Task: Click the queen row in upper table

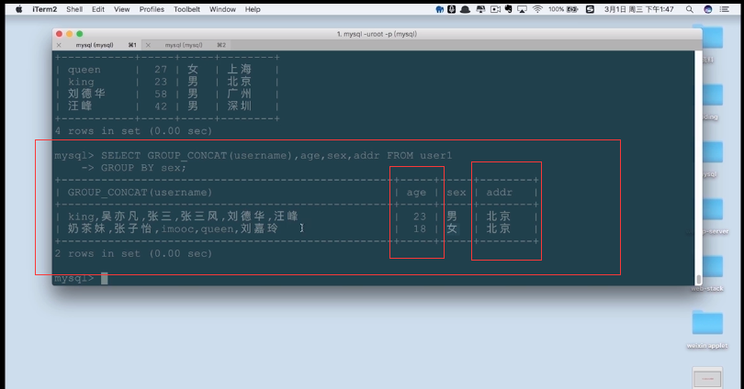Action: [x=166, y=70]
